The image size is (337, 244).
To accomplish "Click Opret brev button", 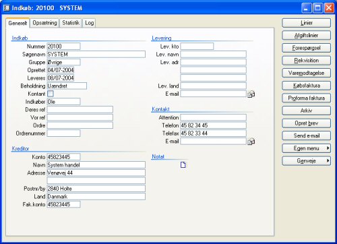I will (307, 123).
